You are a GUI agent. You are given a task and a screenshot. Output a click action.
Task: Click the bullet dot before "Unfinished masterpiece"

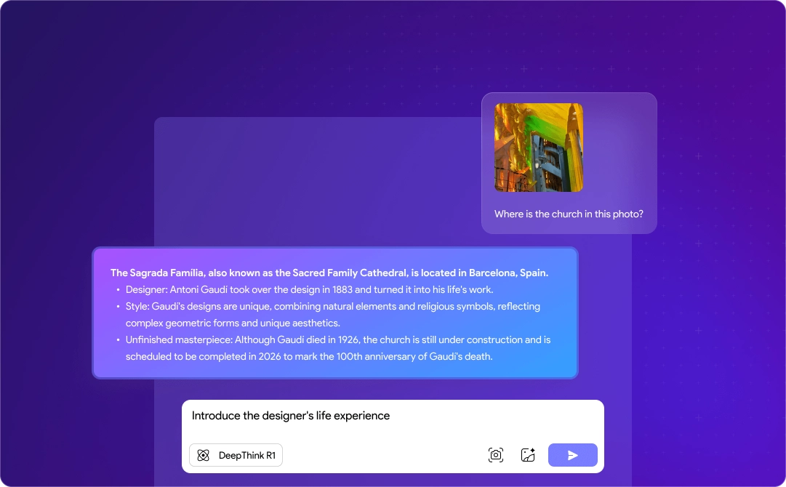click(119, 339)
